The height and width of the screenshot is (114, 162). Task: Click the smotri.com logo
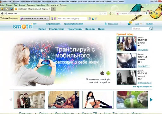pyautogui.click(x=24, y=26)
